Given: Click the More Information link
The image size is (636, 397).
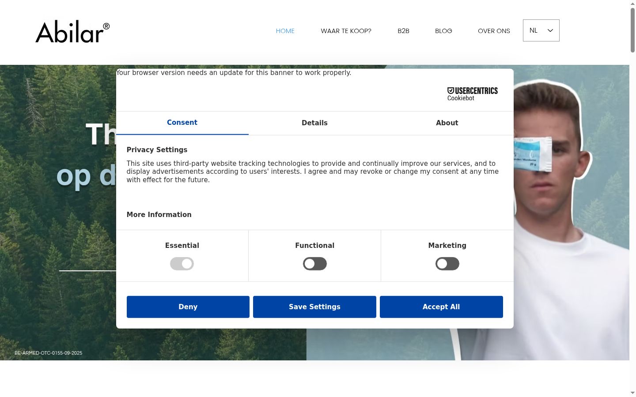Looking at the screenshot, I should click(159, 215).
